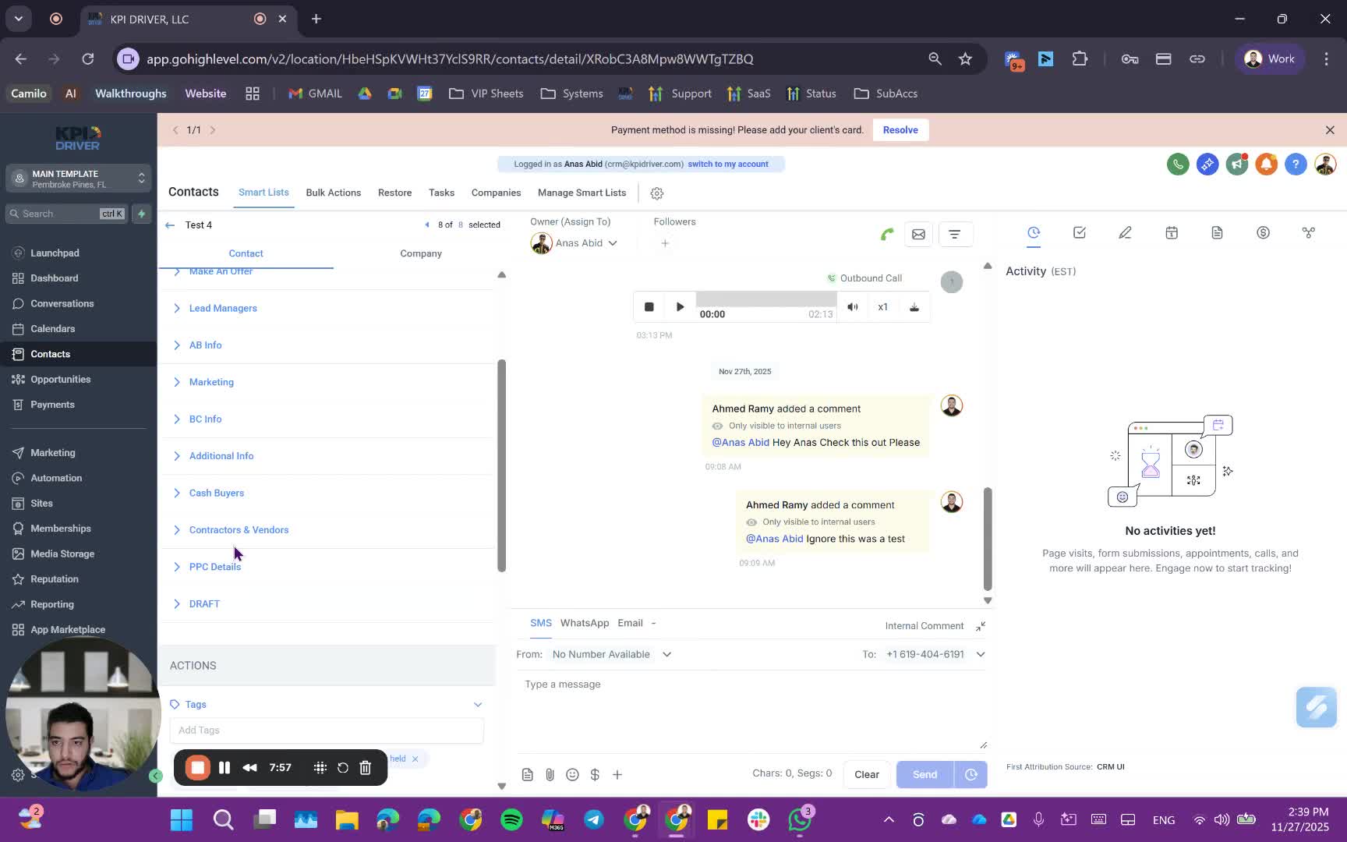Attach a file with paperclip icon
Image resolution: width=1347 pixels, height=842 pixels.
pyautogui.click(x=550, y=775)
